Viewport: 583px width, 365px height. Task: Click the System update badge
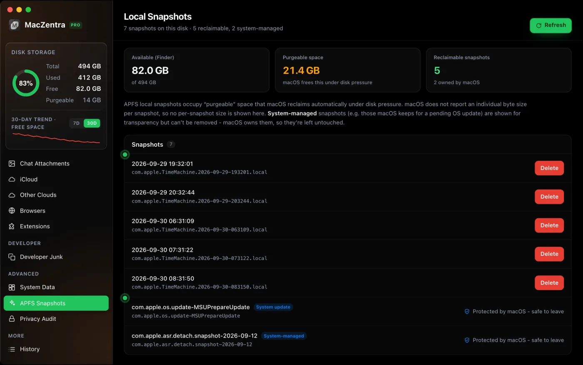pyautogui.click(x=273, y=307)
